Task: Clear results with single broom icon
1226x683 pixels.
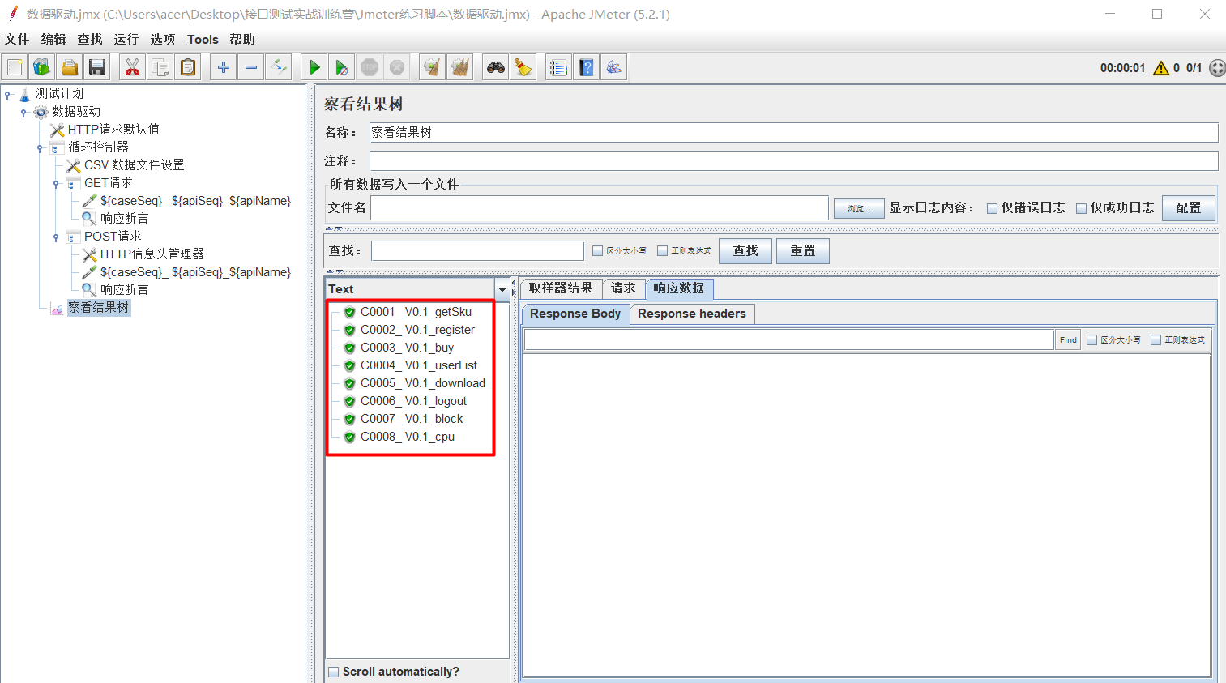Action: click(432, 67)
